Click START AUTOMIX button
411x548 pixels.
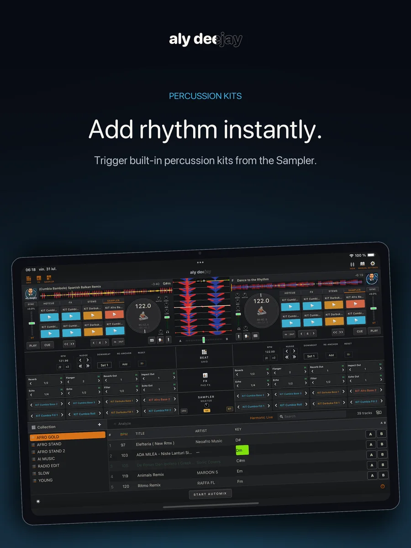tap(211, 494)
